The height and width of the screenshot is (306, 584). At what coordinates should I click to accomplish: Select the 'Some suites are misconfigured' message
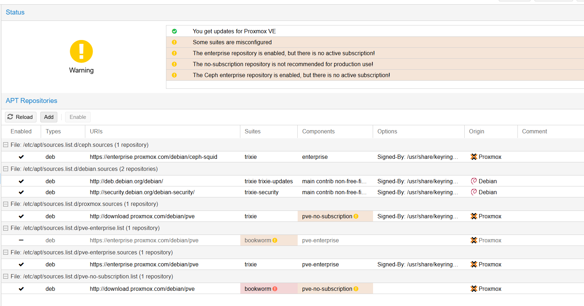(232, 42)
